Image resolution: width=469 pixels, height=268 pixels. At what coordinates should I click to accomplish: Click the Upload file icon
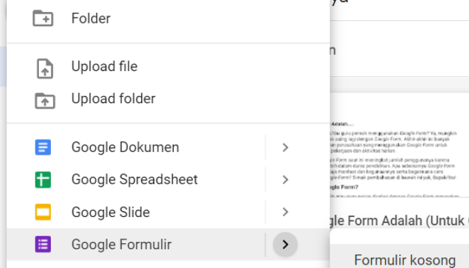coord(43,67)
